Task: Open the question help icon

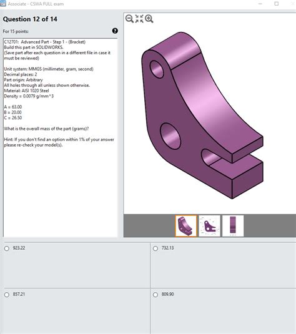Action: pos(115,31)
